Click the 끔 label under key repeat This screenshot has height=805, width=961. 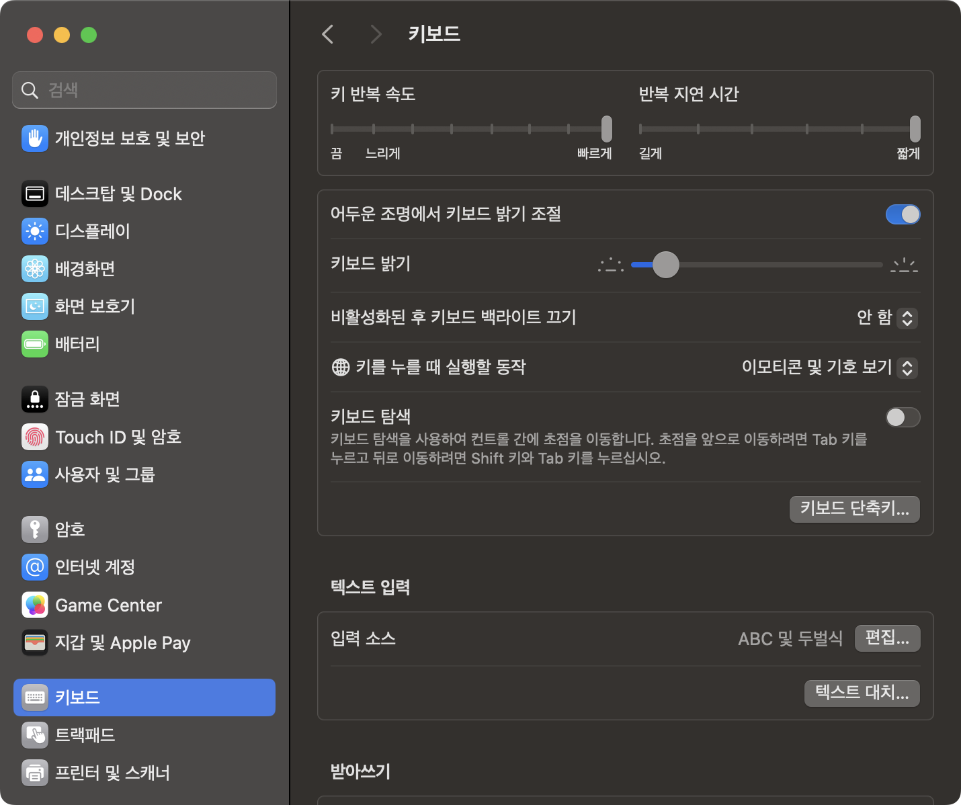click(337, 153)
